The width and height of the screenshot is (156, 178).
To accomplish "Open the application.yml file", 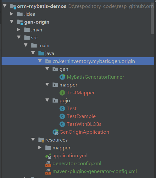I will 70,156.
